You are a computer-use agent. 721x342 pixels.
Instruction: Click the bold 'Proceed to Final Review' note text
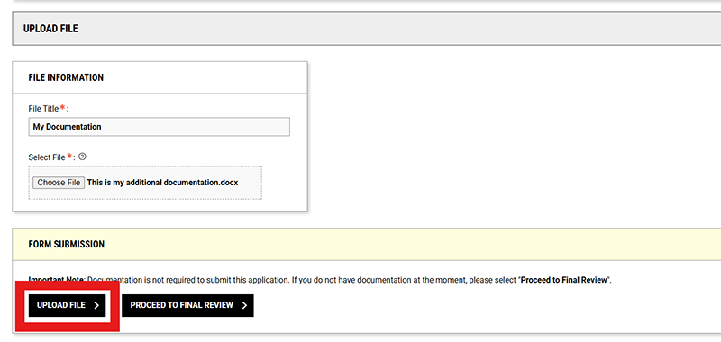click(x=564, y=280)
